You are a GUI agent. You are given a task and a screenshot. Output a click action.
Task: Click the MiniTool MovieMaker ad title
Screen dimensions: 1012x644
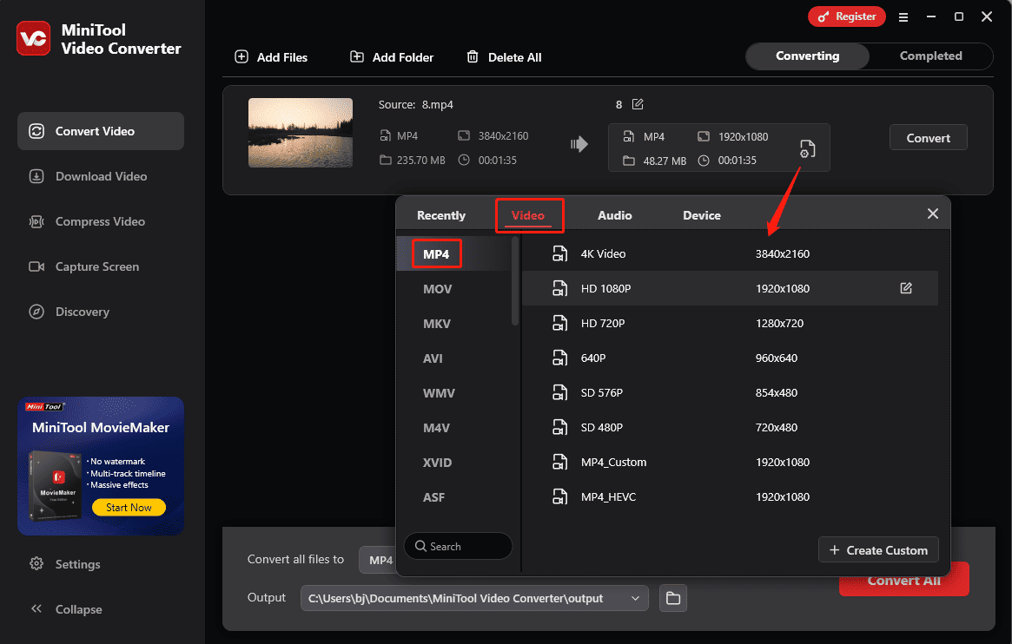pos(101,427)
